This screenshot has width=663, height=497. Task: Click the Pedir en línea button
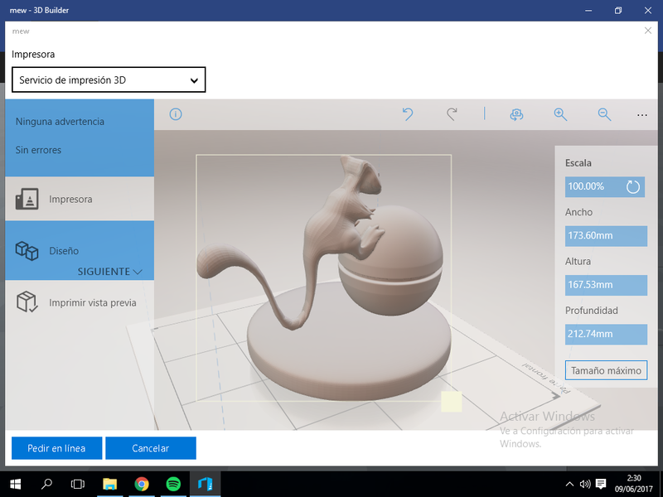(56, 448)
